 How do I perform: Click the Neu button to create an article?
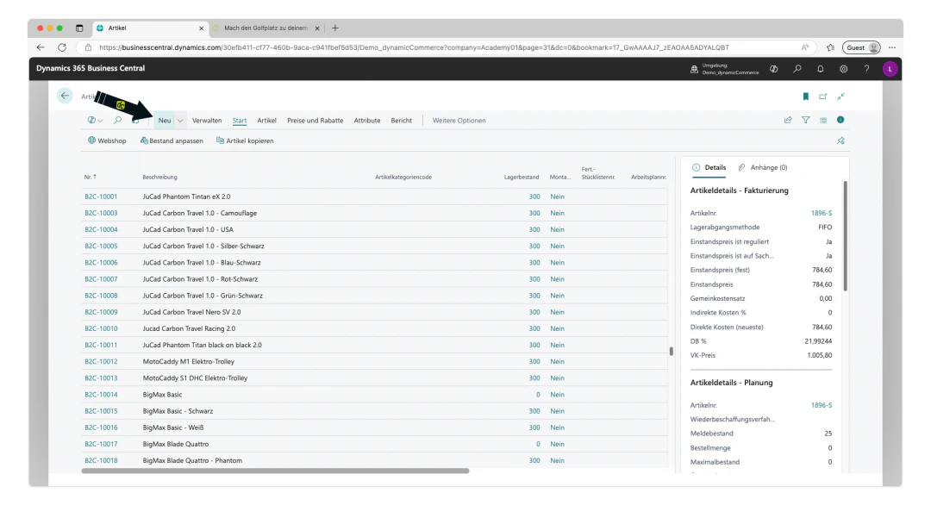[165, 121]
